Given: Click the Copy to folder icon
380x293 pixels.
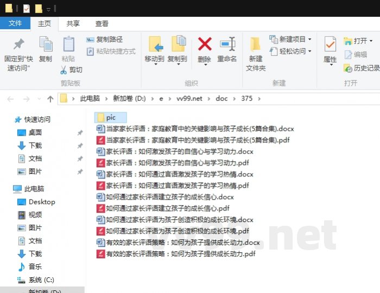Looking at the screenshot, I should pyautogui.click(x=178, y=43).
